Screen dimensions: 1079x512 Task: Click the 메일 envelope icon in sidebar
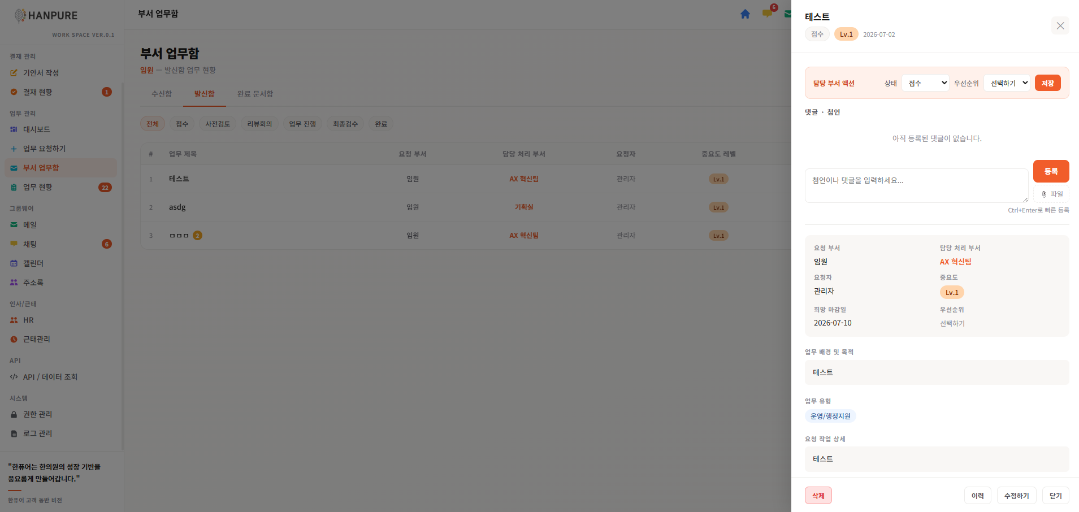(x=14, y=225)
